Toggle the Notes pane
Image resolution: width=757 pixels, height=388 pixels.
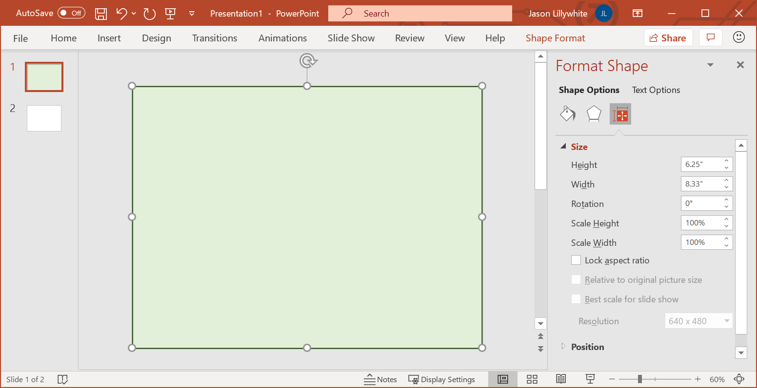coord(380,379)
